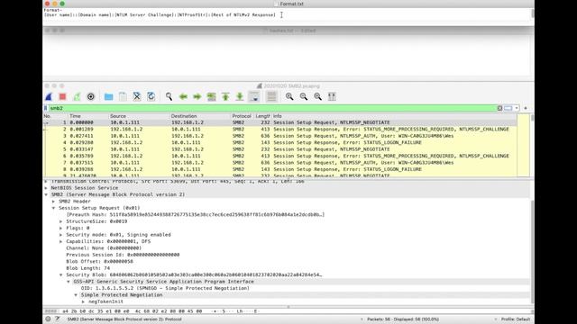577x324 pixels.
Task: Open a capture file with folder icon
Action: tap(108, 96)
